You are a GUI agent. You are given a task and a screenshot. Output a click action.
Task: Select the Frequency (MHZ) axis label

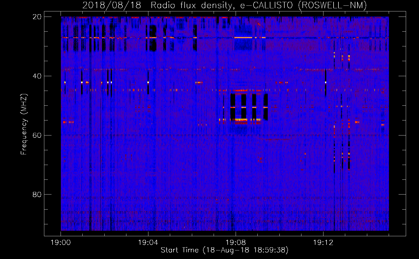click(24, 124)
